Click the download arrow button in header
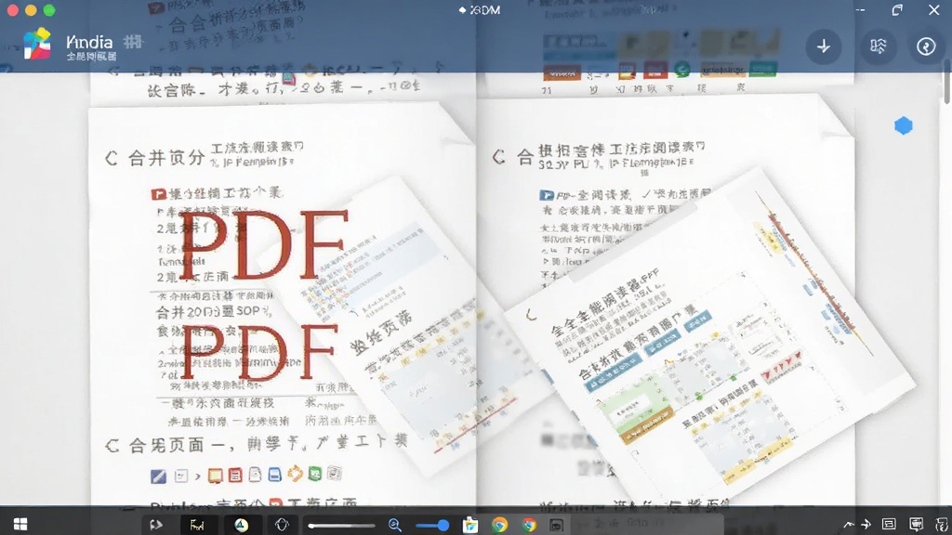This screenshot has width=952, height=535. pos(824,46)
